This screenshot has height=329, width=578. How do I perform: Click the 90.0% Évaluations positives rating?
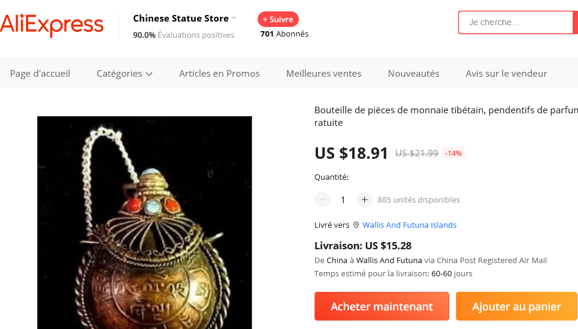coord(183,35)
